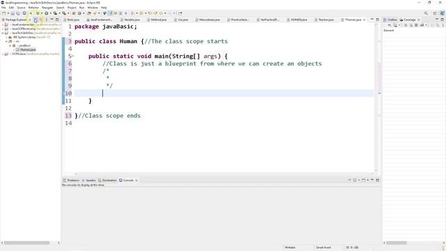
Task: Click the Save All toolbar icon
Action: [x=17, y=13]
